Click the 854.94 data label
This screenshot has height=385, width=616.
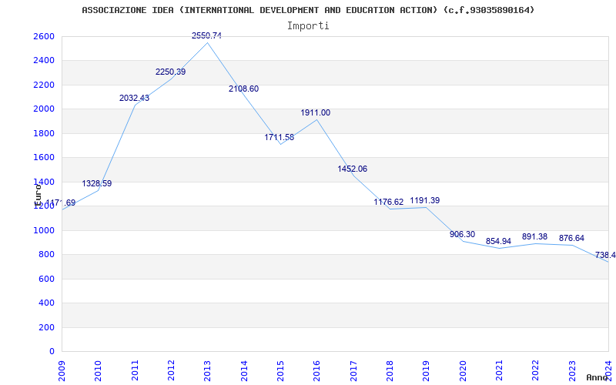coord(498,241)
